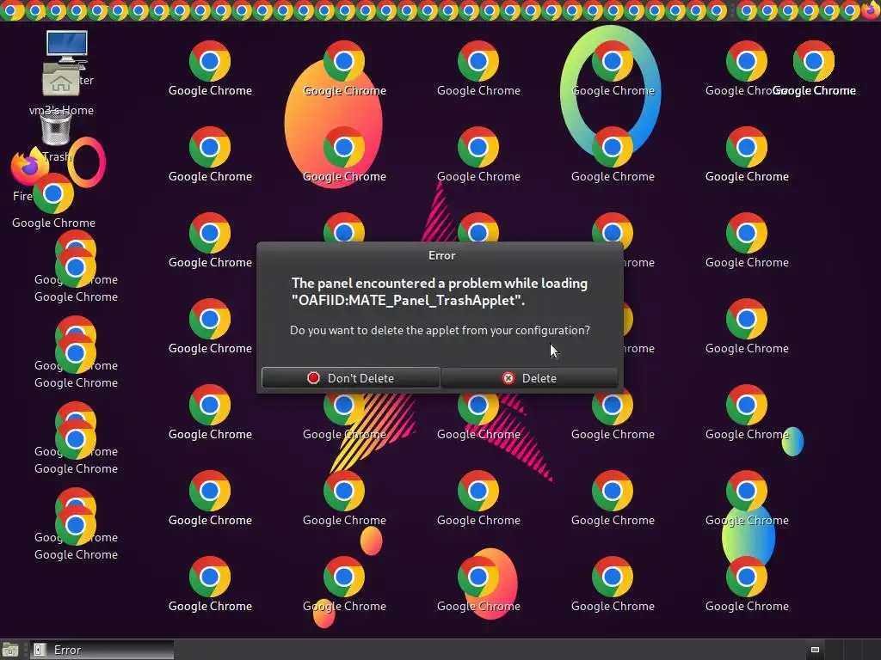
Task: Select Chrome icon at top of orange oval
Action: 344,61
